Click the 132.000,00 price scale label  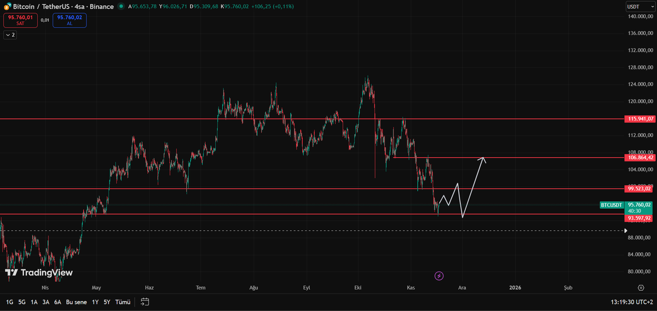click(639, 50)
